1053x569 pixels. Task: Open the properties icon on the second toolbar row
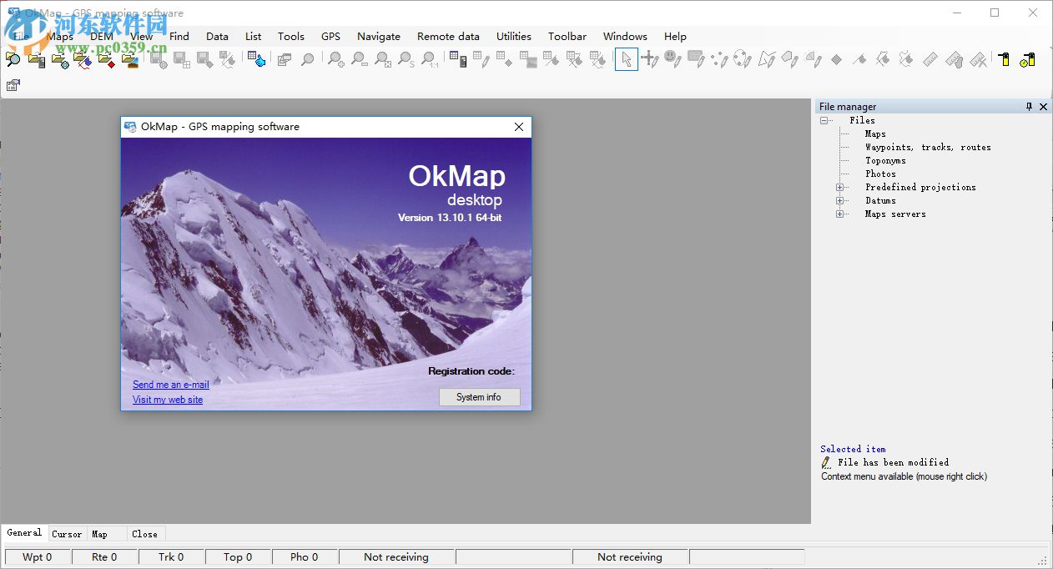click(13, 84)
